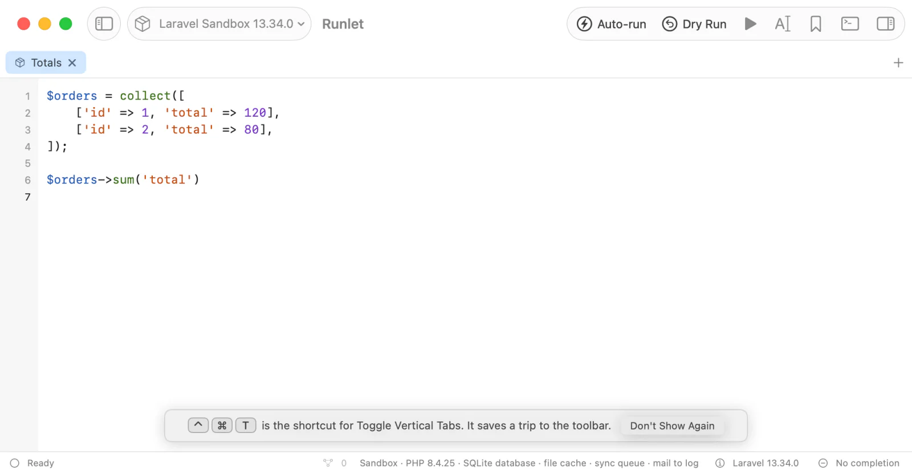Click the info icon beside Laravel 13.34.0

[x=720, y=463]
